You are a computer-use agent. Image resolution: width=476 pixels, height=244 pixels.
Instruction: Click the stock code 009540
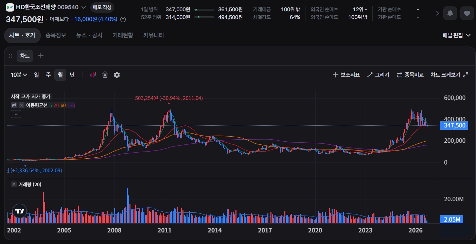pos(68,7)
